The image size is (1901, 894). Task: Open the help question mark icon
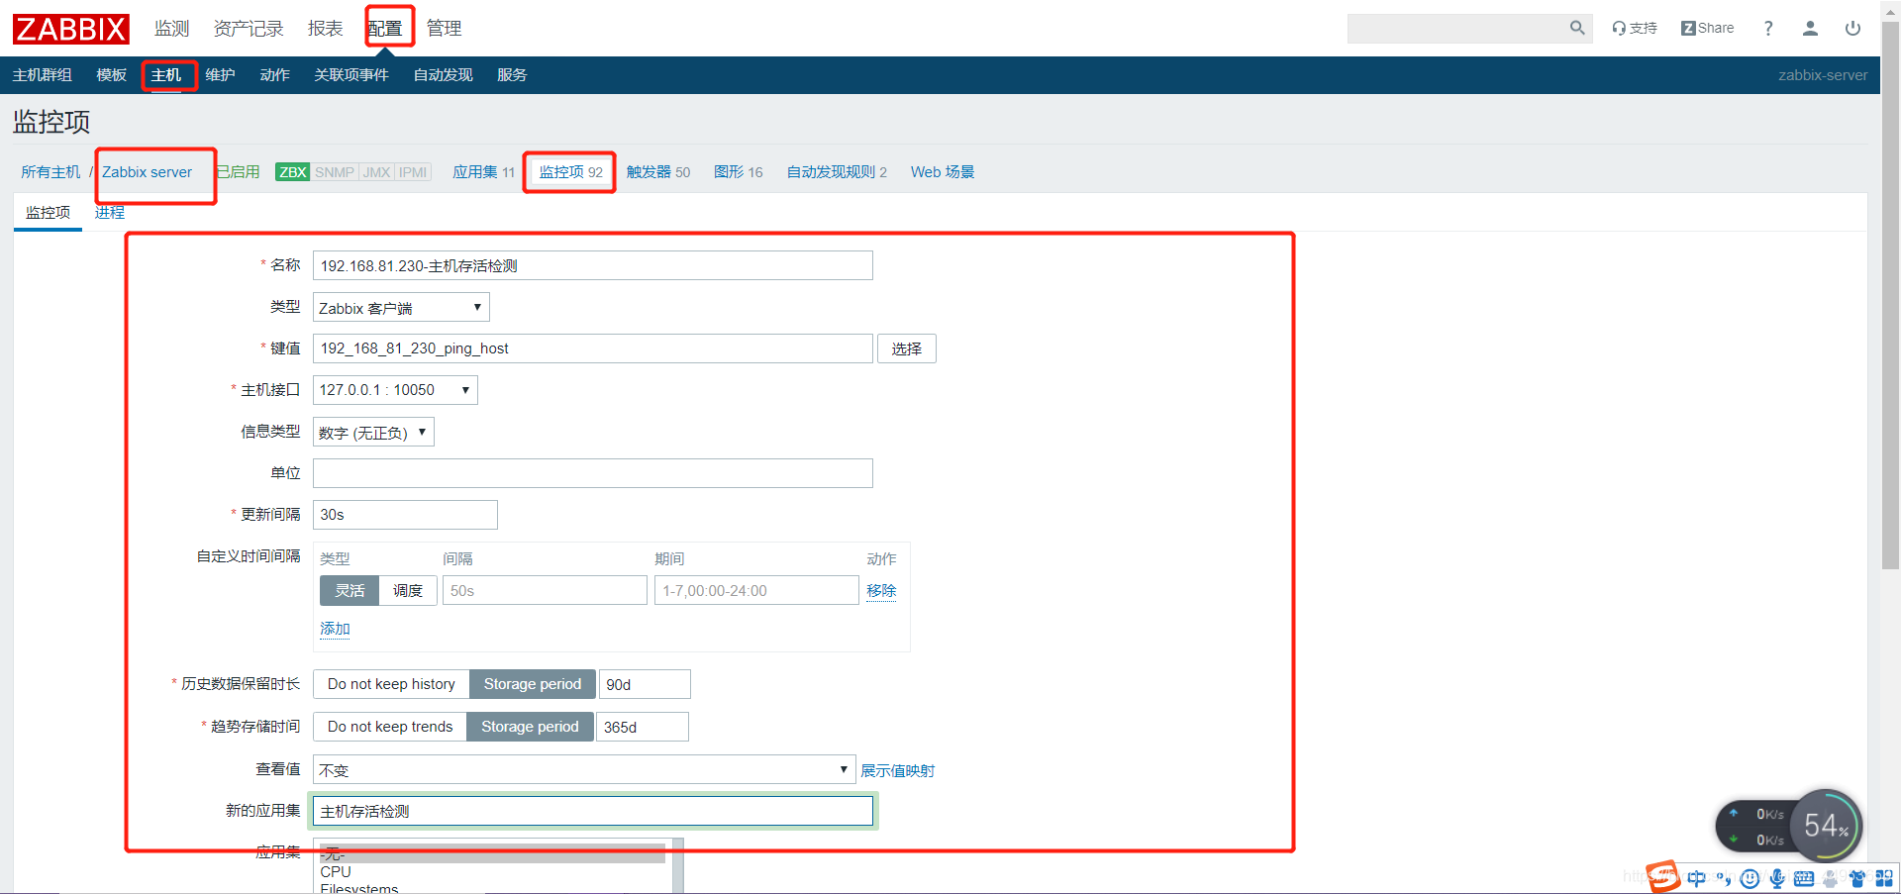[1768, 28]
